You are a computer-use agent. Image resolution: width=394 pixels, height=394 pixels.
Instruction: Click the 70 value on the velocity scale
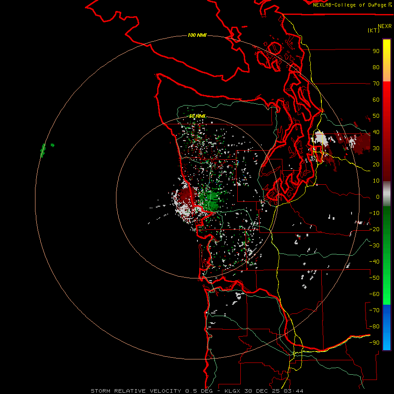376,84
